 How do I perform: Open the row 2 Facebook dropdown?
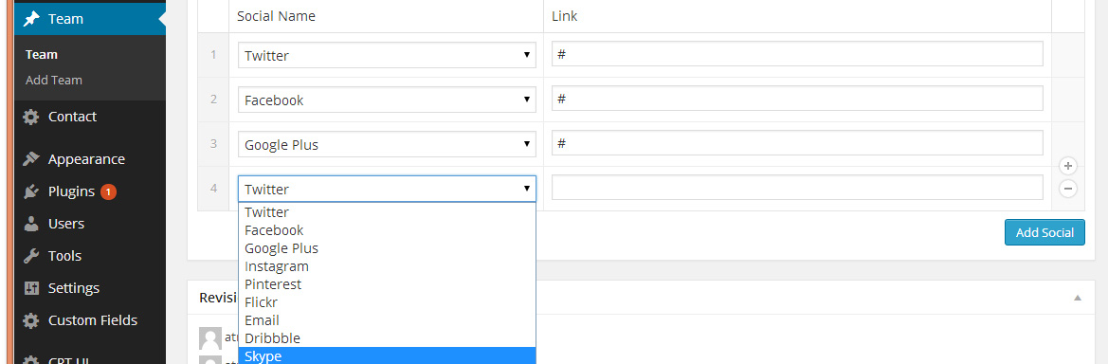(x=387, y=100)
